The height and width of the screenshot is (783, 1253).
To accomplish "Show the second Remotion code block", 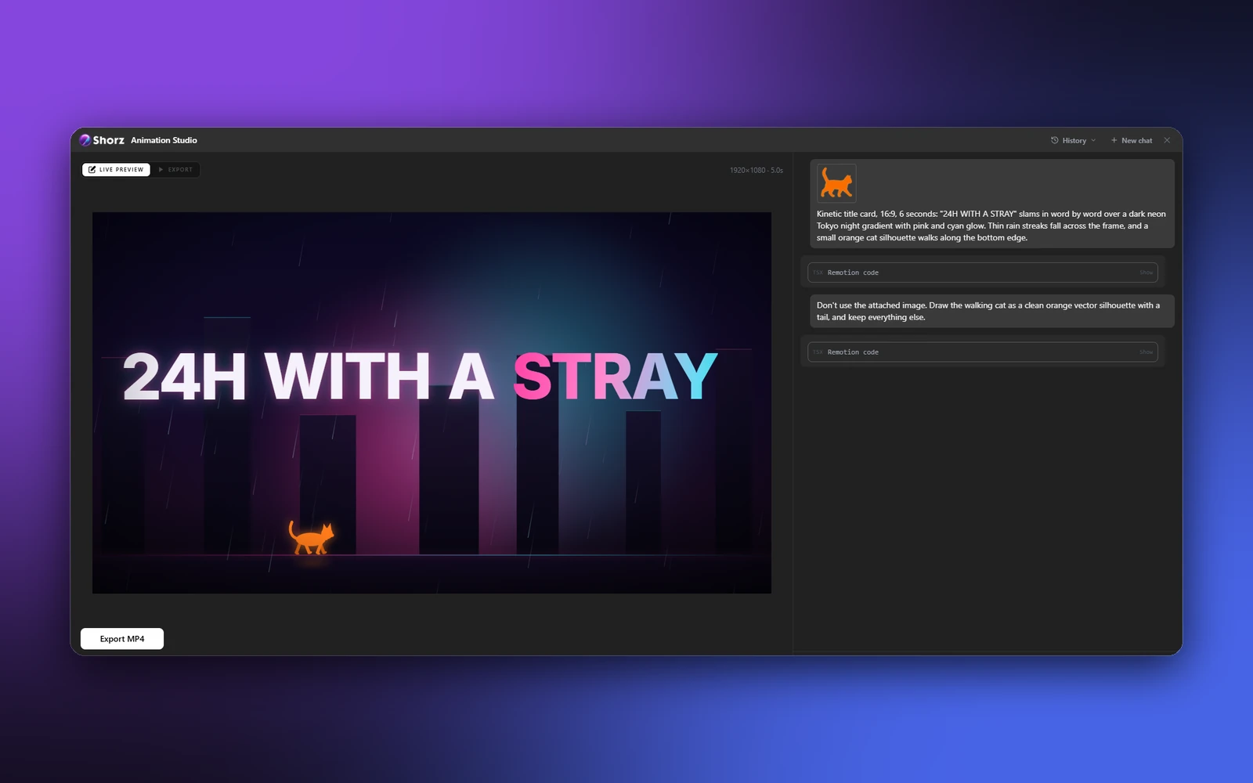I will [x=1146, y=352].
